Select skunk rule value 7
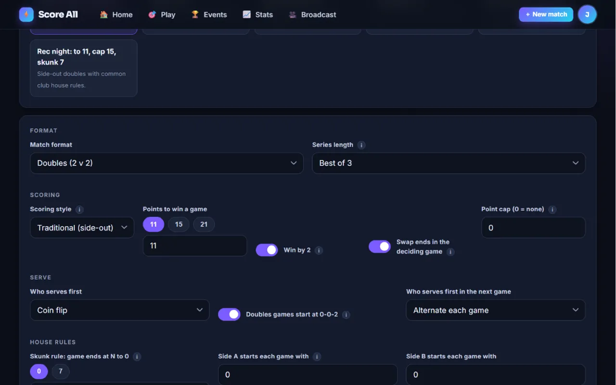This screenshot has height=385, width=616. coord(61,372)
